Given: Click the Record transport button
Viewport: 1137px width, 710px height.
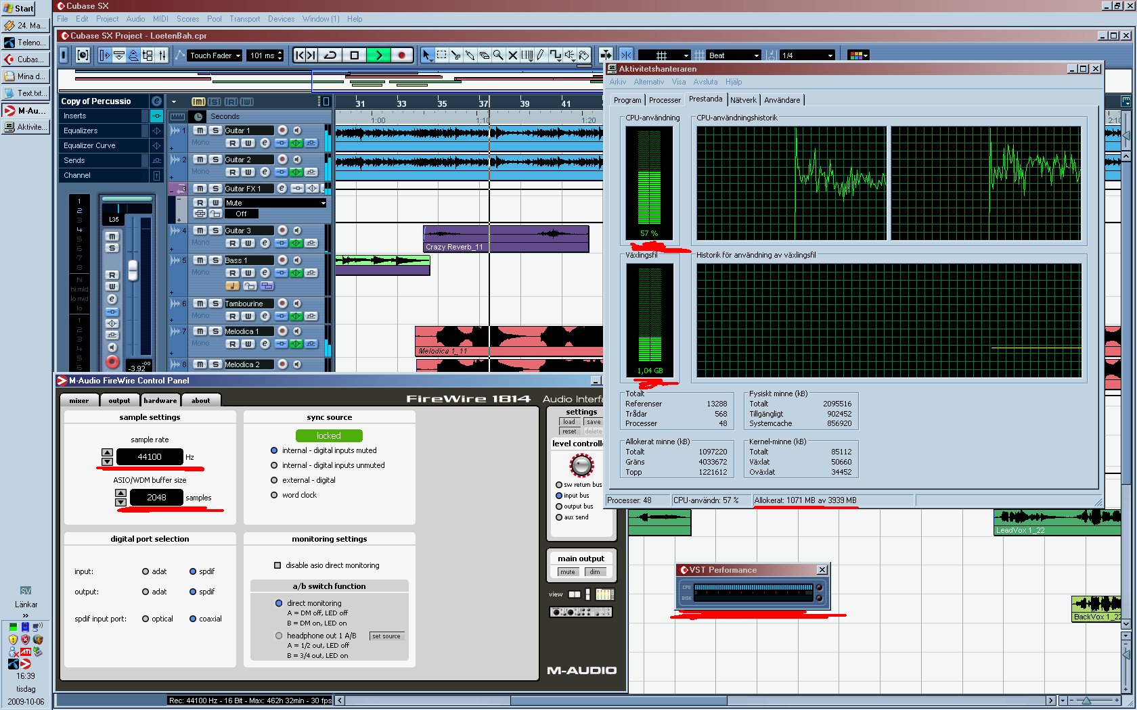Looking at the screenshot, I should [401, 55].
